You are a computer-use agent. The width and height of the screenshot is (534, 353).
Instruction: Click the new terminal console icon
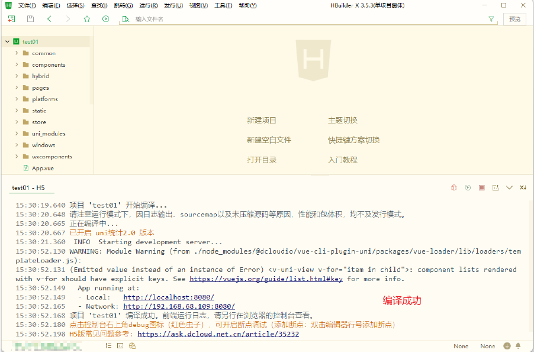point(496,187)
